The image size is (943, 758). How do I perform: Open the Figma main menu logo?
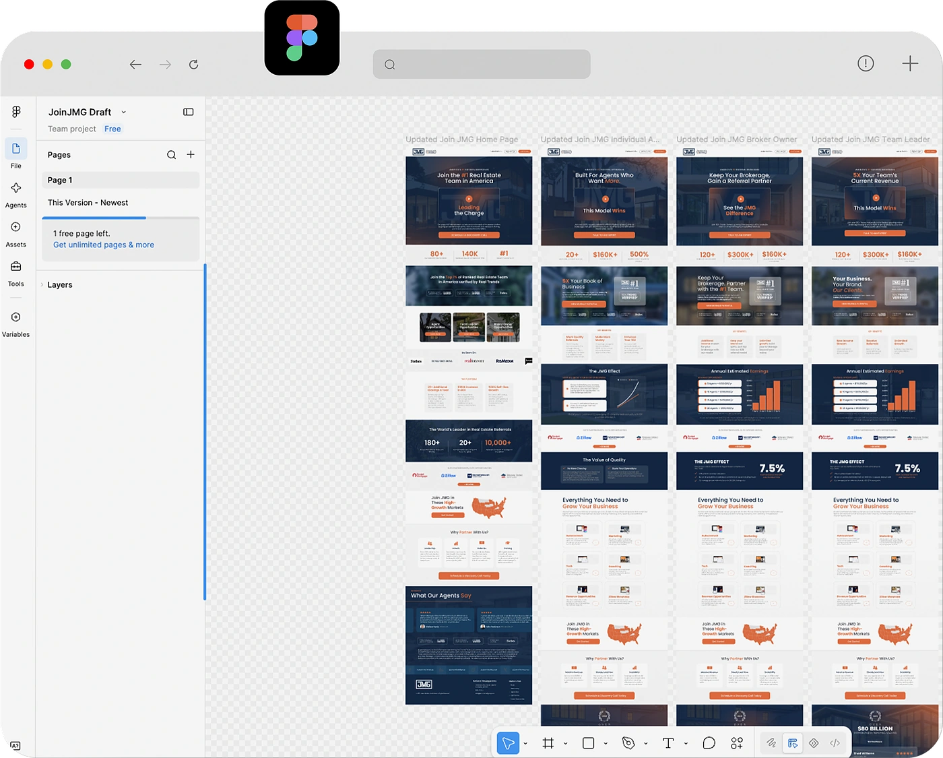click(x=16, y=112)
